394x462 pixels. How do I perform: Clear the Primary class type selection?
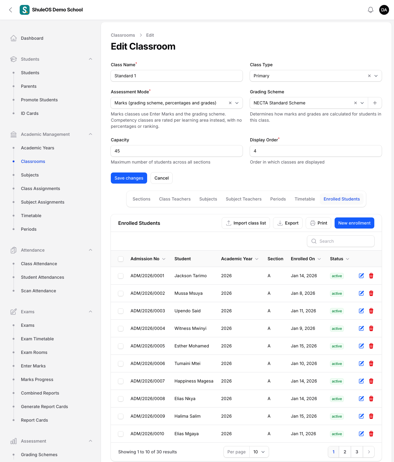tap(369, 76)
